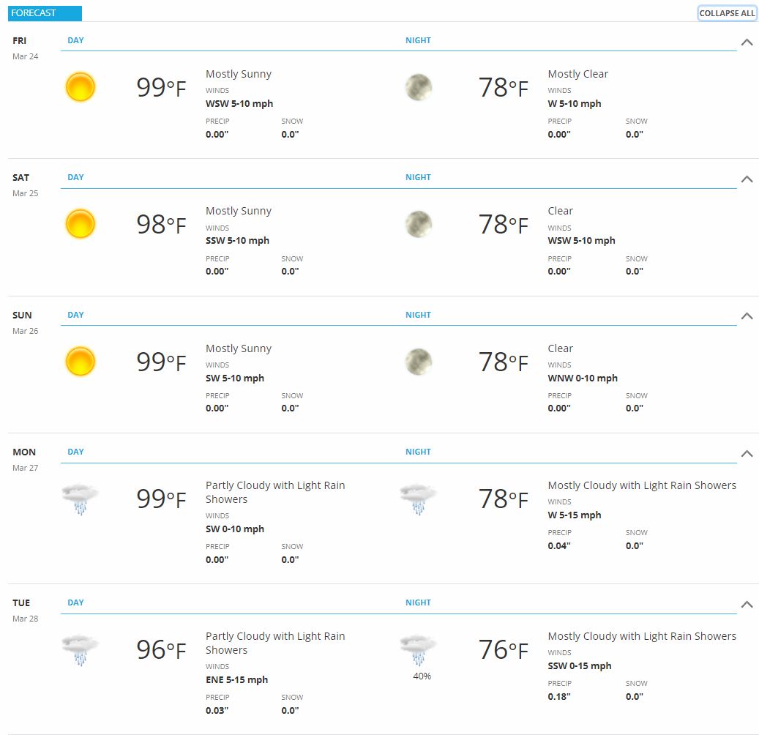The image size is (759, 735).
Task: Click Sunday night's moon icon
Action: [418, 362]
